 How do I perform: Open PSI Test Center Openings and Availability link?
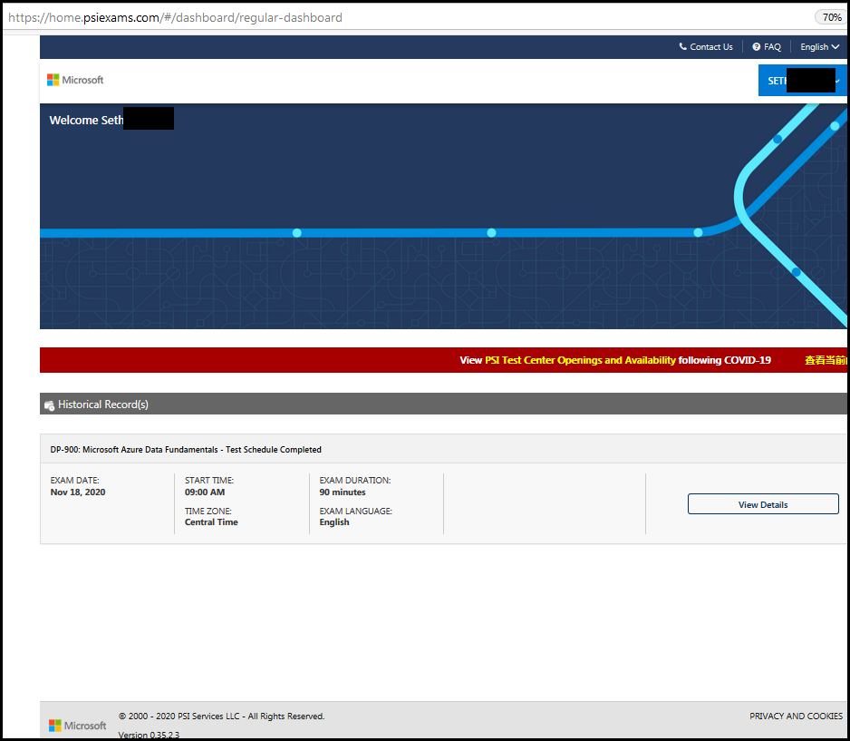(x=580, y=360)
